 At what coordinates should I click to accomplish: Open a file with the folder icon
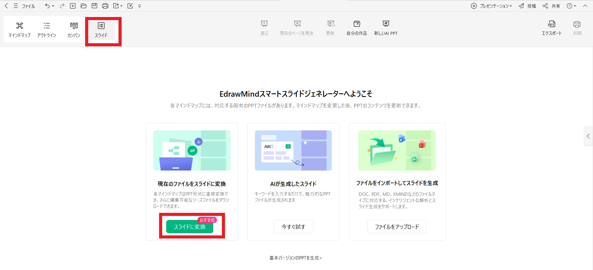click(x=84, y=6)
